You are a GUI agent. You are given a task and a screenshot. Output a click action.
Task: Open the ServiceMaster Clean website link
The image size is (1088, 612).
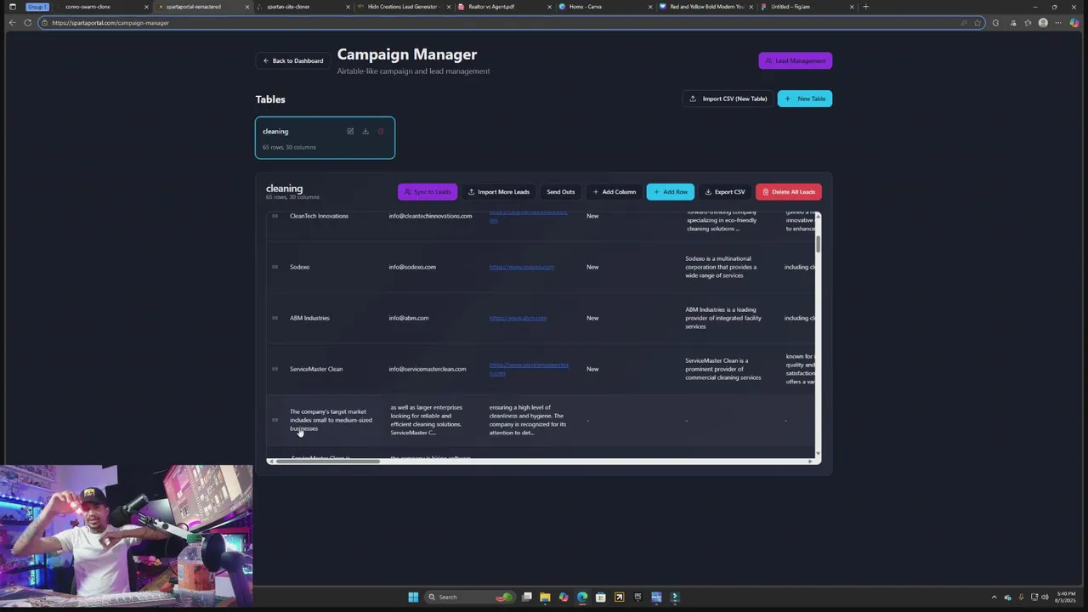(x=529, y=369)
